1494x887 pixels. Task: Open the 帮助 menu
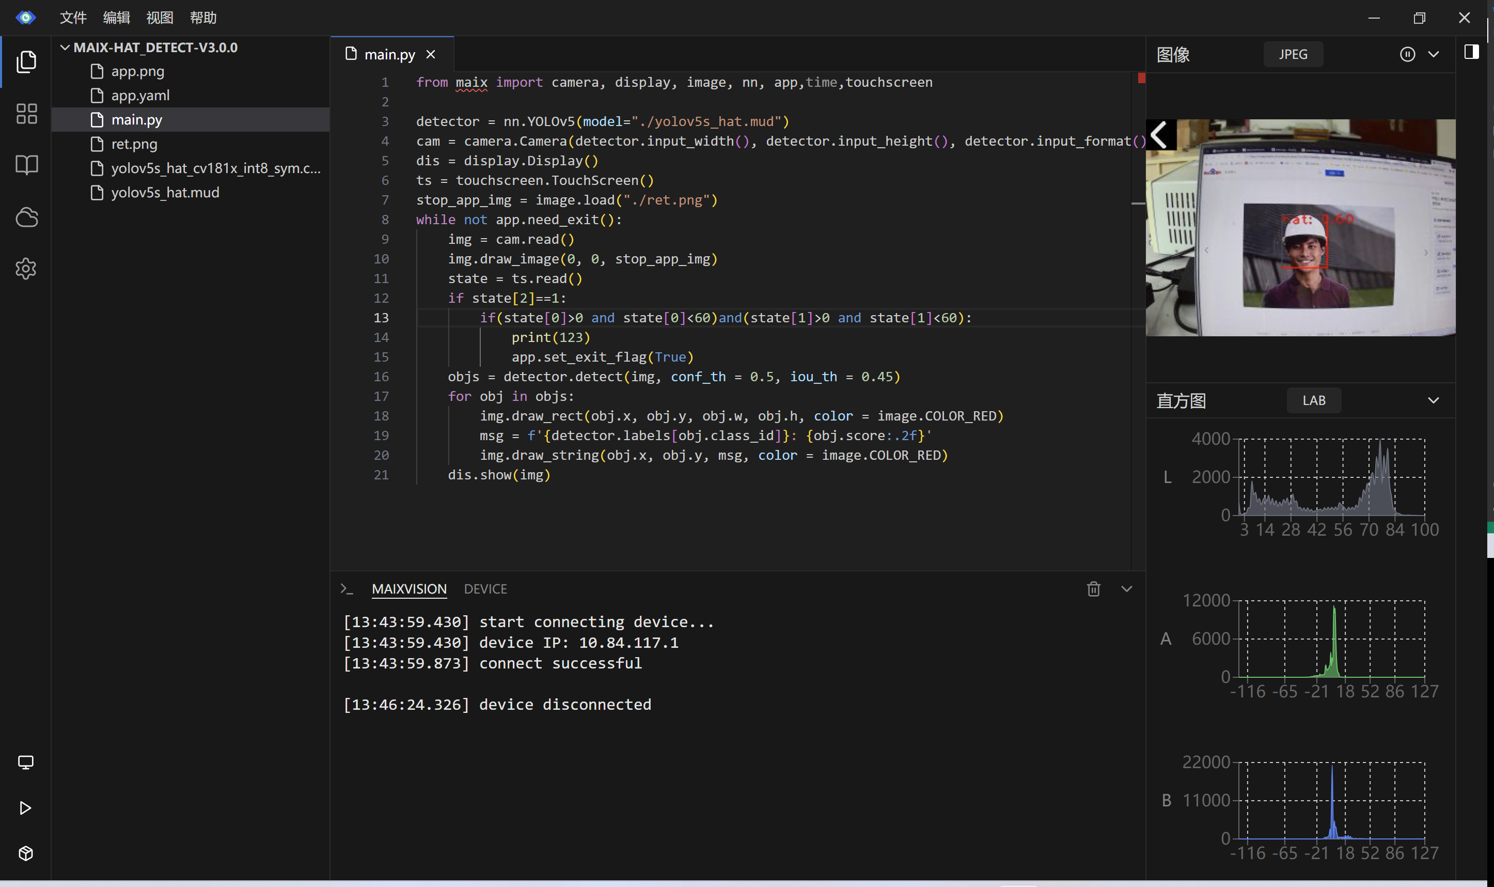tap(203, 18)
